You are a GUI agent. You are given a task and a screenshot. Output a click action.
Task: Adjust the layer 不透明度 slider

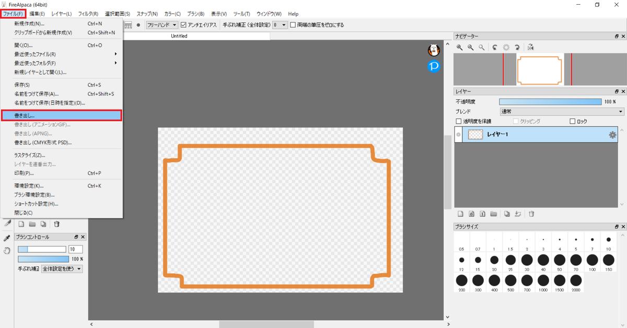point(550,101)
